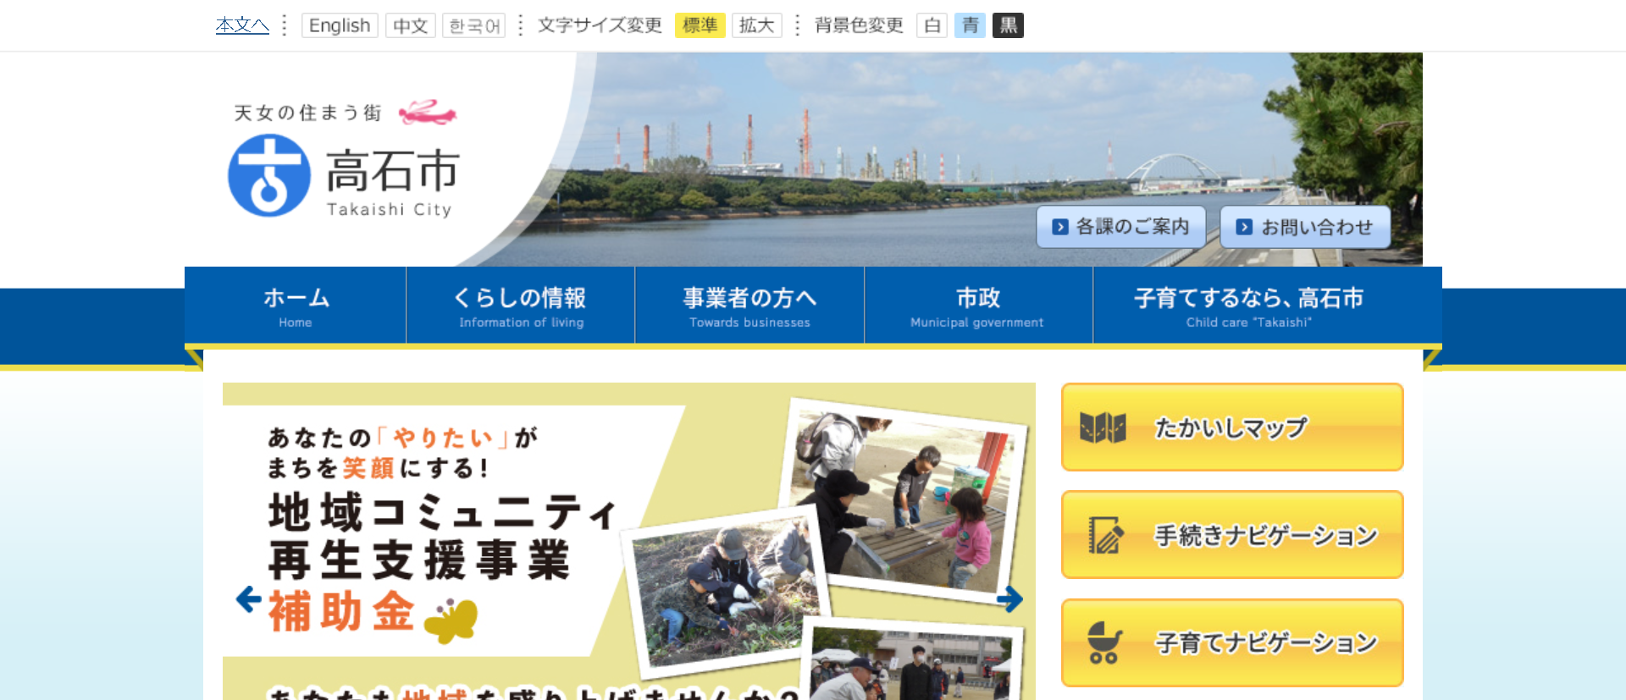Jump to main content via 本文へ link
Image resolution: width=1626 pixels, height=700 pixels.
242,25
